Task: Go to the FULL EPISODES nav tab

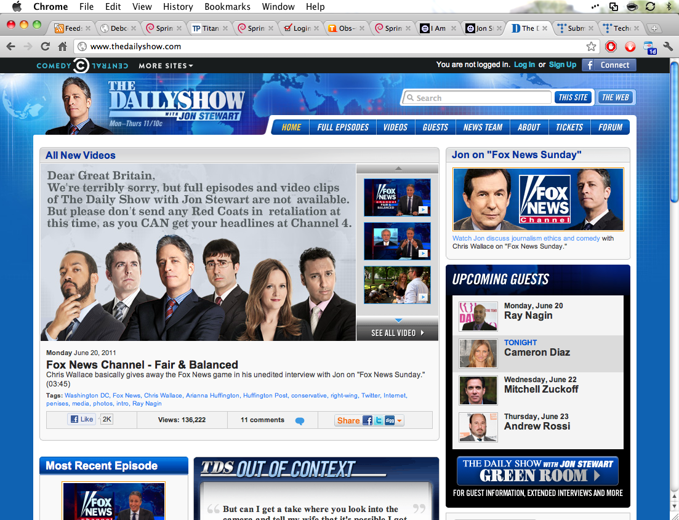Action: [x=343, y=127]
